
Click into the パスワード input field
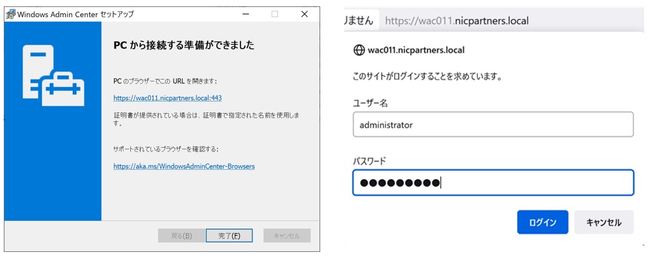492,183
